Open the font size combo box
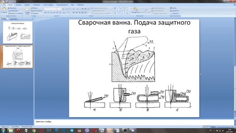 (x=59, y=9)
